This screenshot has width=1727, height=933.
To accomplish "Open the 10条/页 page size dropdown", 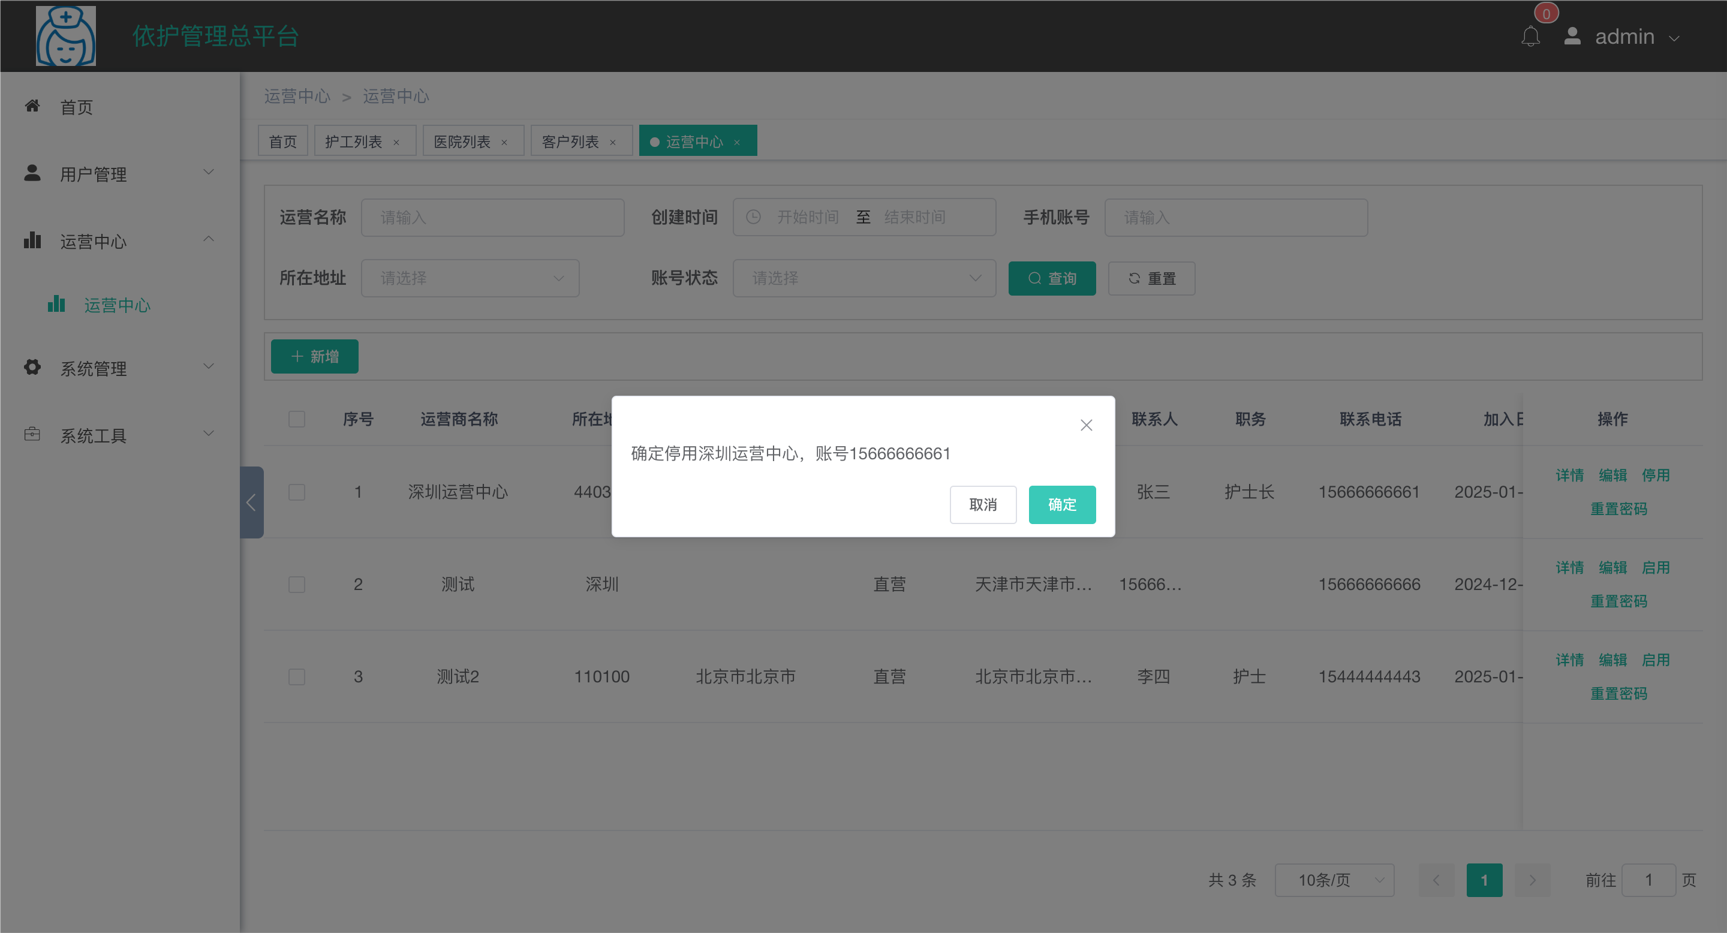I will click(1334, 880).
